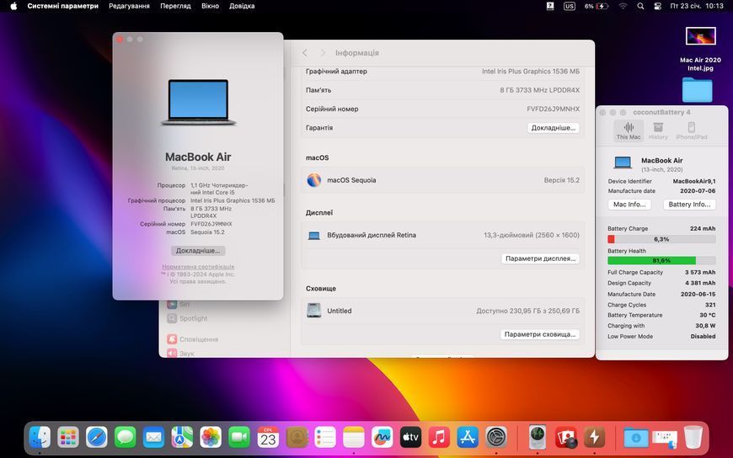The image size is (733, 458).
Task: Click coconutBattery lightning icon in dock
Action: pyautogui.click(x=595, y=438)
